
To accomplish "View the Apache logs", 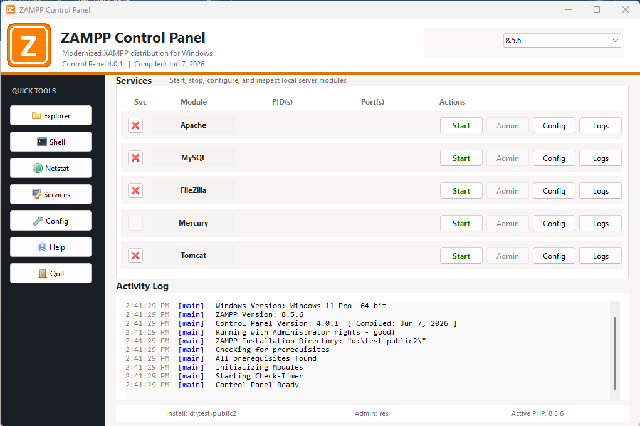I will (601, 126).
